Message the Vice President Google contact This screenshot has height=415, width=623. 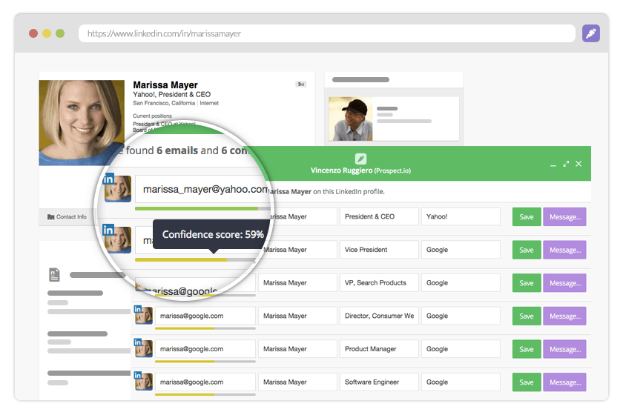click(x=564, y=250)
